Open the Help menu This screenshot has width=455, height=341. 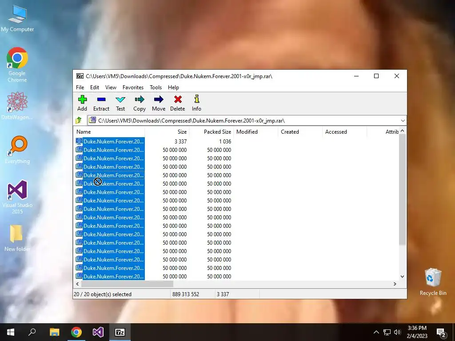(173, 87)
